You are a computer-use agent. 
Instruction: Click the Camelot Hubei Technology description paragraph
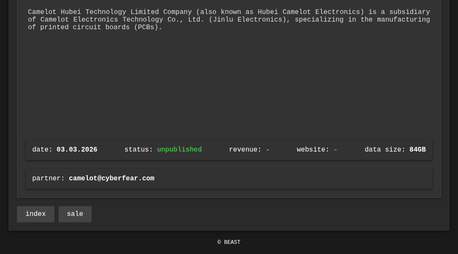[x=229, y=19]
